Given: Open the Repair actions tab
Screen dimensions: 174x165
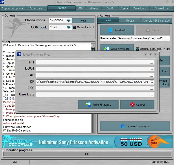Looking at the screenshot, I should coord(130,21).
